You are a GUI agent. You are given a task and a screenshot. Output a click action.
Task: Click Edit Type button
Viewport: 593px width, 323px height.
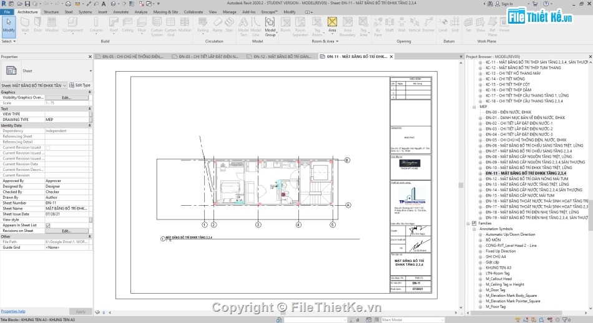pos(80,85)
